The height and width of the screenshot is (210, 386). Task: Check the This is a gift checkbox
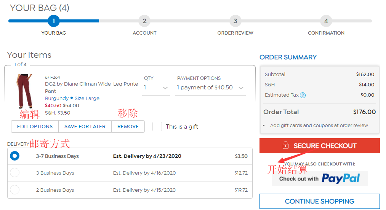(157, 127)
